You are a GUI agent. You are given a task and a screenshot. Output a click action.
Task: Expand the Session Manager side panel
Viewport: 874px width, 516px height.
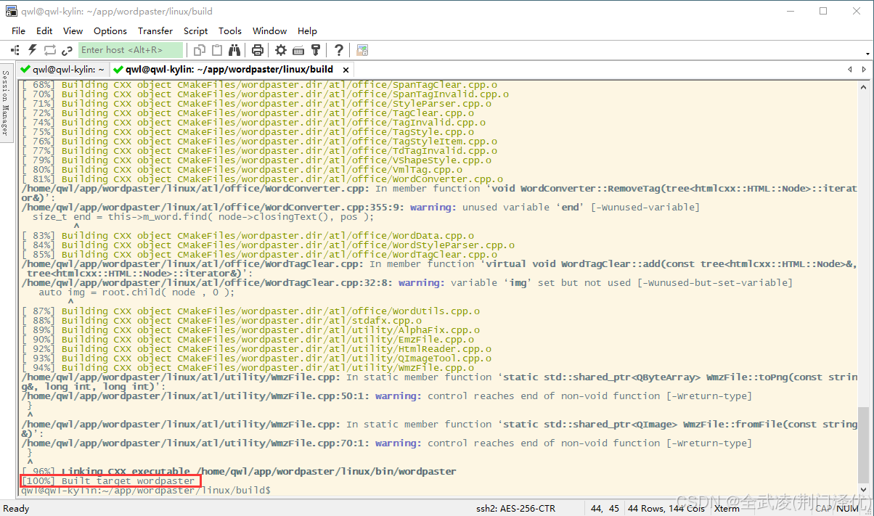click(x=5, y=102)
